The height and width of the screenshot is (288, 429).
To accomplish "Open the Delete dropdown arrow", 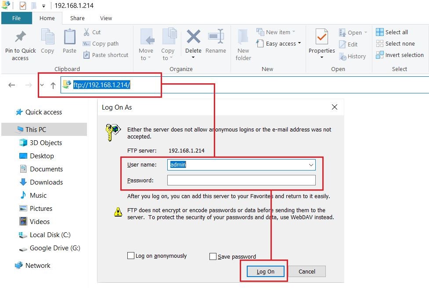I will 193,57.
